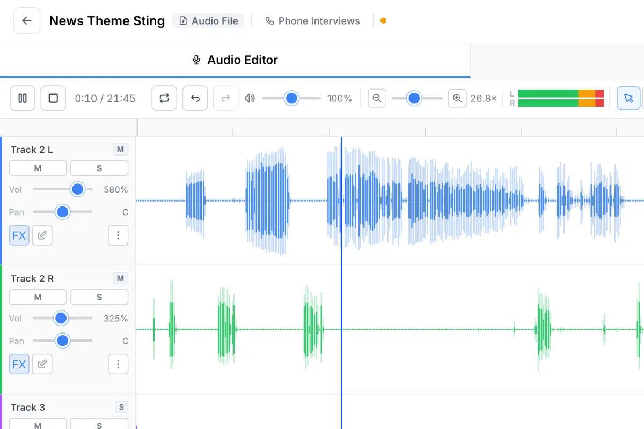Pause playback with the pause button

click(23, 98)
